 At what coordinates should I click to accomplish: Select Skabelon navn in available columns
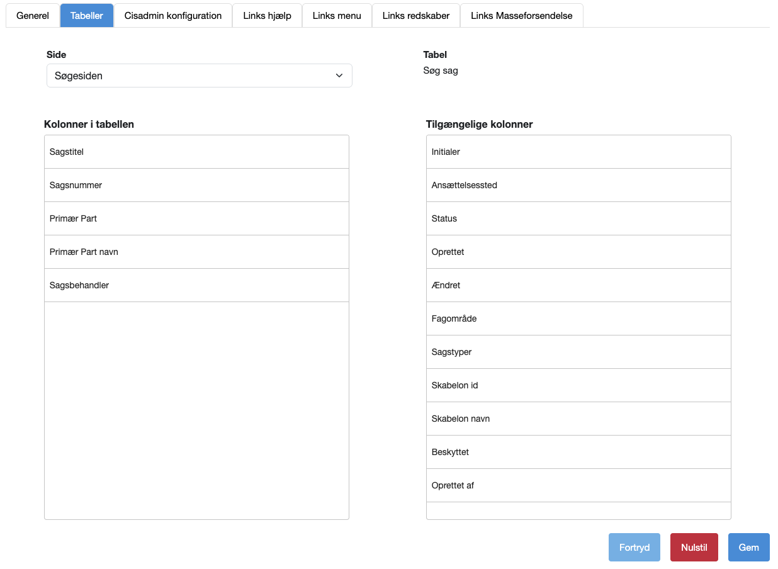[x=578, y=419]
